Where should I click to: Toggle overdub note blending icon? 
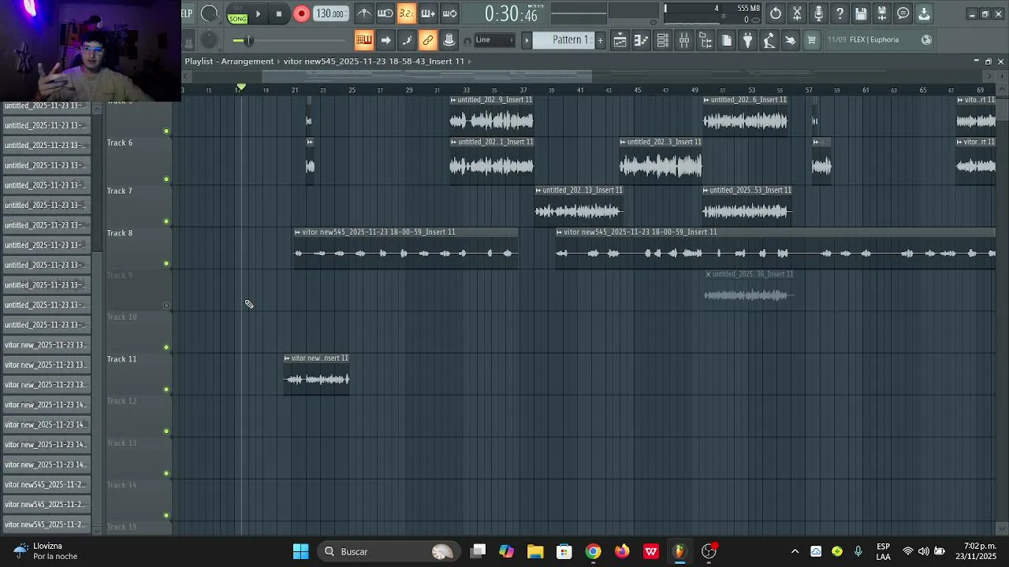pos(428,13)
